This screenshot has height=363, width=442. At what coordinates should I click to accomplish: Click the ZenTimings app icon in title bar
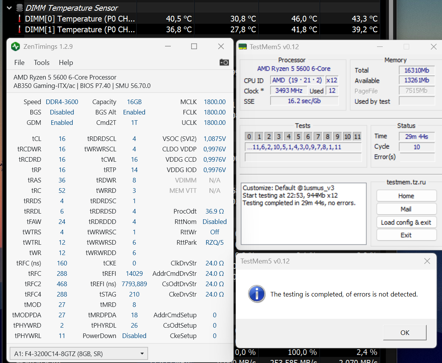click(x=15, y=46)
